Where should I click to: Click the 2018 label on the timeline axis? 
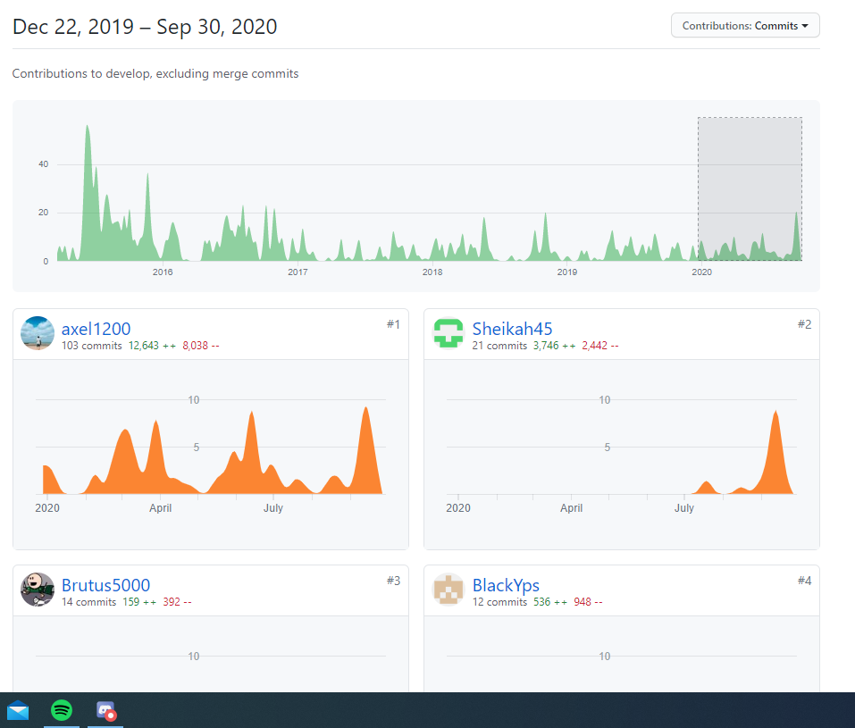pyautogui.click(x=432, y=272)
